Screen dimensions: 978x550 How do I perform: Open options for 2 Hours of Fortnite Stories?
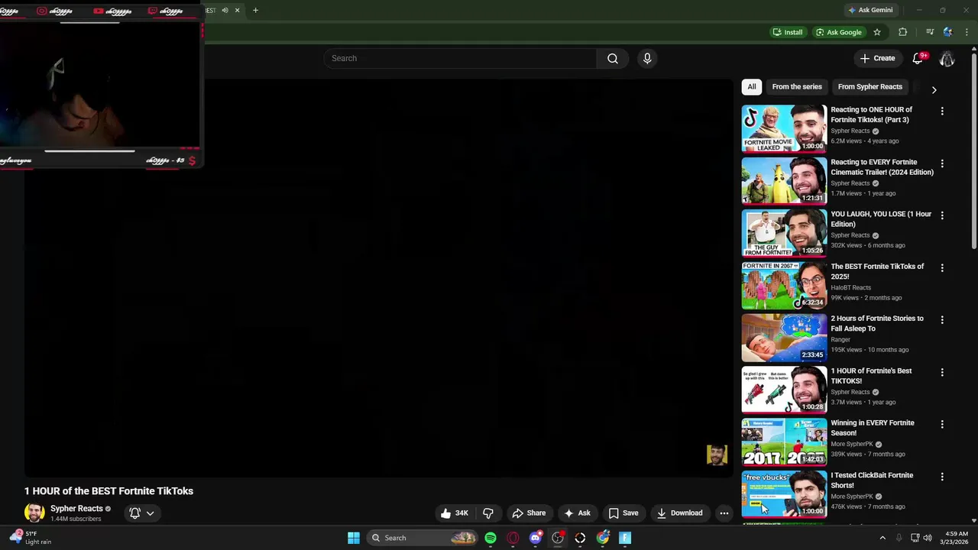pyautogui.click(x=942, y=320)
